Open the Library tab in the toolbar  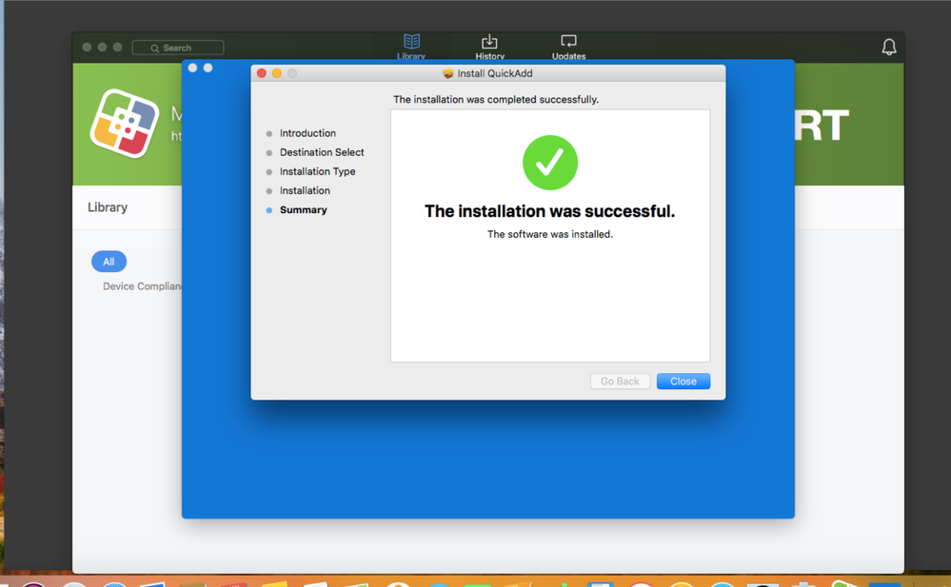pos(411,47)
